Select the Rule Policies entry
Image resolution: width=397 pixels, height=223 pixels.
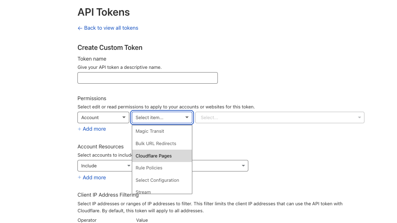[x=149, y=168]
